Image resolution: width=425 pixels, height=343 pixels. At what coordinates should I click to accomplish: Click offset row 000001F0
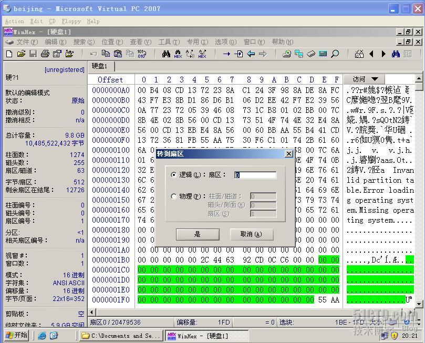[x=111, y=299]
